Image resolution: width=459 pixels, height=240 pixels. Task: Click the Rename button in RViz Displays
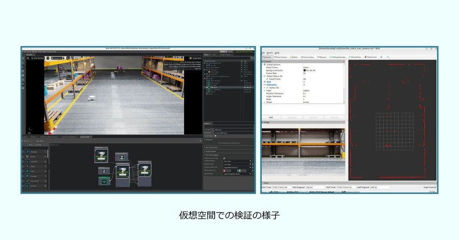pyautogui.click(x=335, y=117)
